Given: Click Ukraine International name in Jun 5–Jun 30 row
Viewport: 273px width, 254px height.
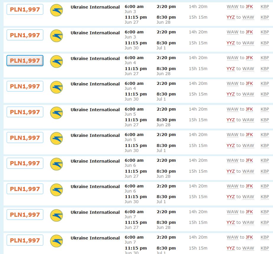Looking at the screenshot, I should [x=95, y=135].
